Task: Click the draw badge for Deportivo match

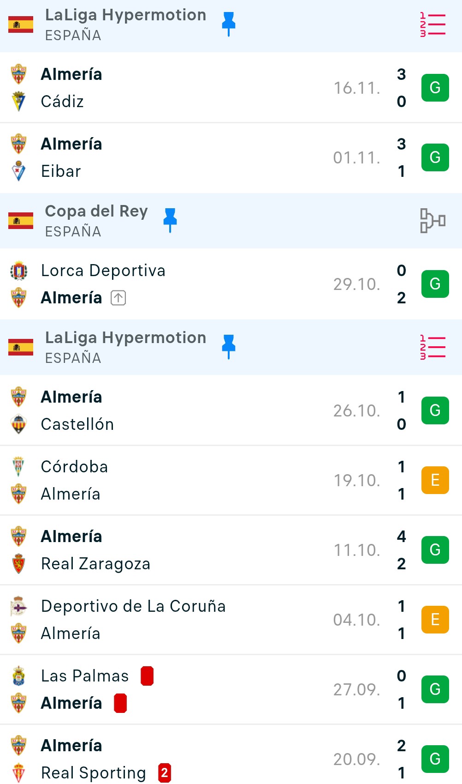Action: [435, 620]
